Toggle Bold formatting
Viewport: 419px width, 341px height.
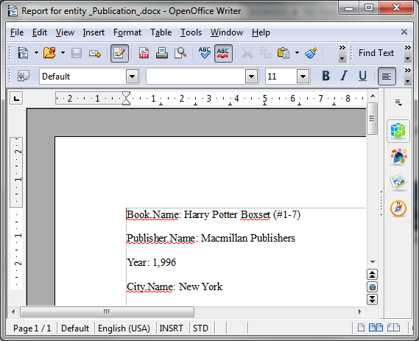click(x=325, y=76)
